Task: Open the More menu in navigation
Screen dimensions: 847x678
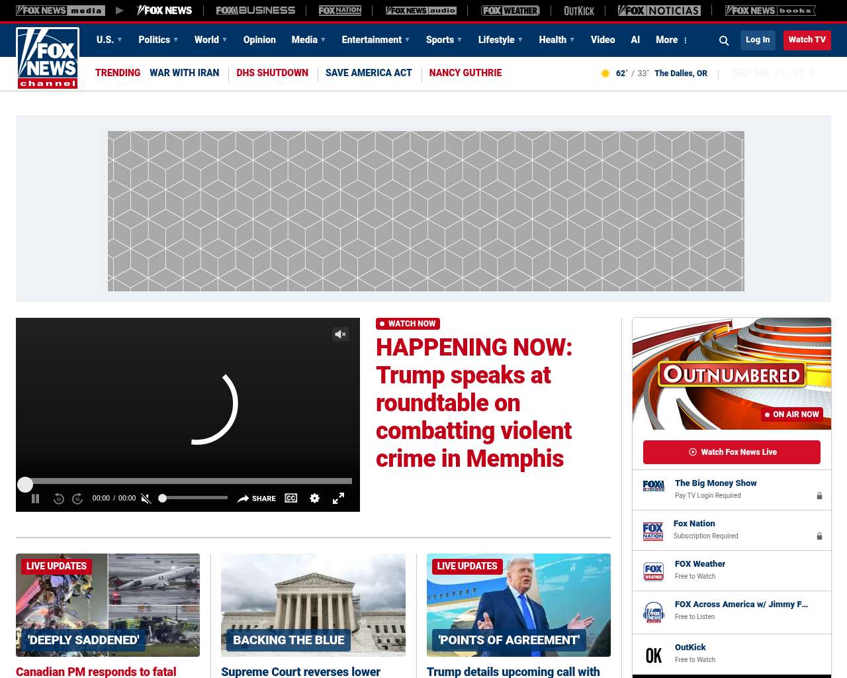Action: [671, 40]
